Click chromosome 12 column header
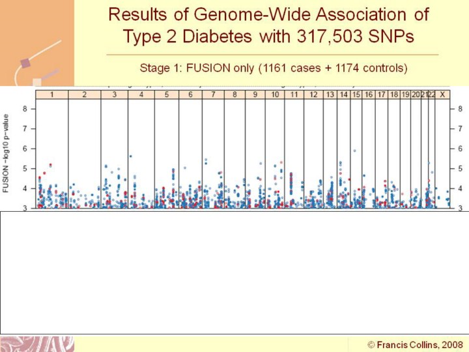This screenshot has height=352, width=469. pyautogui.click(x=313, y=95)
